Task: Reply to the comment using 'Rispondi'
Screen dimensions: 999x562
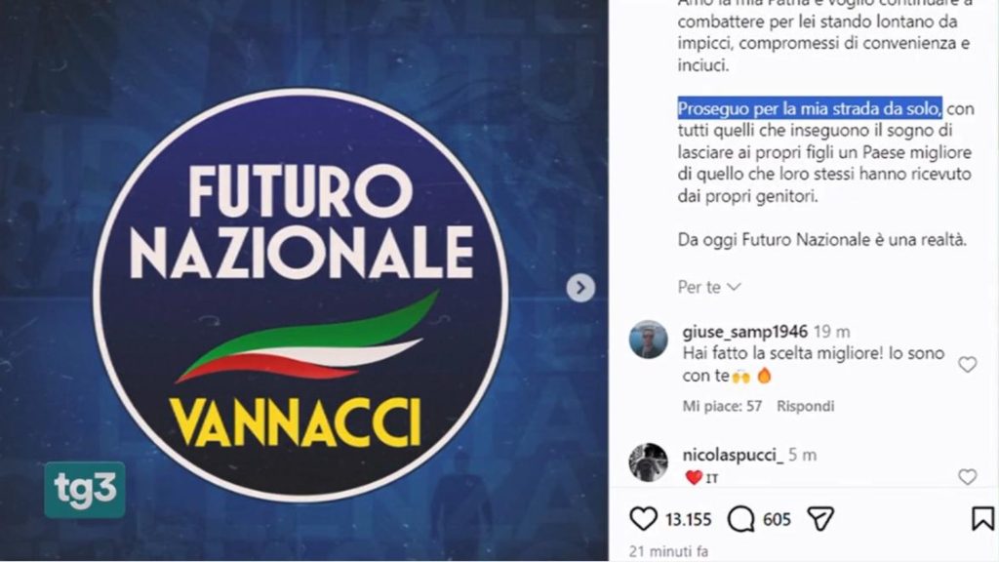Action: (x=805, y=406)
